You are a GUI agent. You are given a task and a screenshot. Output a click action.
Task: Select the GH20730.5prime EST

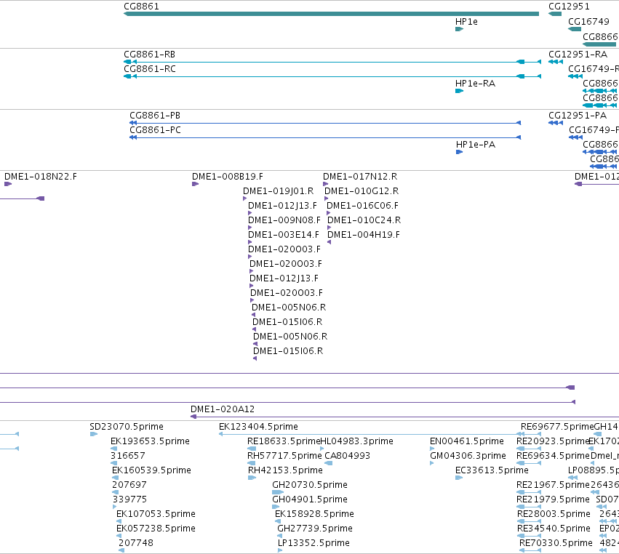click(278, 492)
